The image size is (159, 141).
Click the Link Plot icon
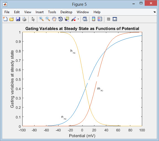tap(85, 19)
